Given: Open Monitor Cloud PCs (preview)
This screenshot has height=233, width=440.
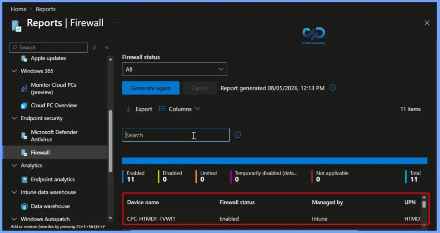Looking at the screenshot, I should [54, 88].
